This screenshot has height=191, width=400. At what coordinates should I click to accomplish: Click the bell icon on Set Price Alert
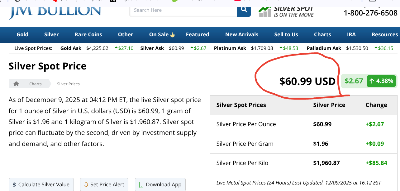[x=86, y=184]
